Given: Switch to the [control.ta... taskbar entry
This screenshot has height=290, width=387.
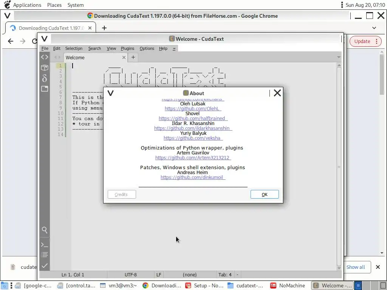Looking at the screenshot, I should coord(77,285).
